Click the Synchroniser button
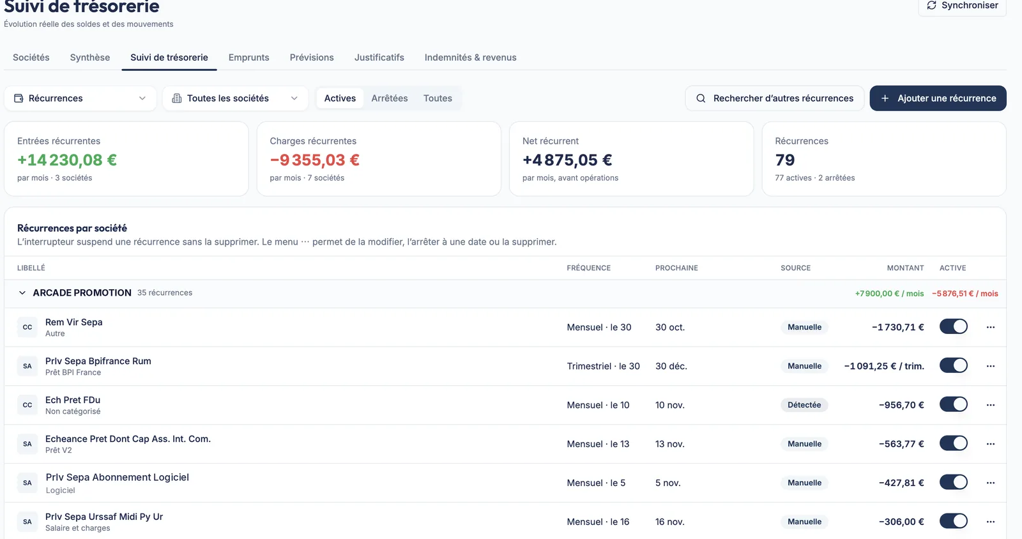 coord(963,6)
